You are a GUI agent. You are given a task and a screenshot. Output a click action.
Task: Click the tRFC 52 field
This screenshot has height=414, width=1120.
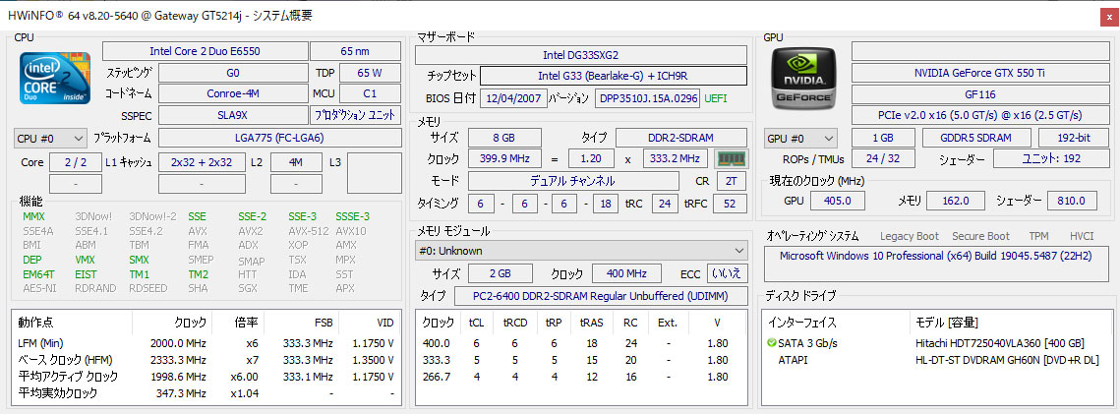[730, 205]
